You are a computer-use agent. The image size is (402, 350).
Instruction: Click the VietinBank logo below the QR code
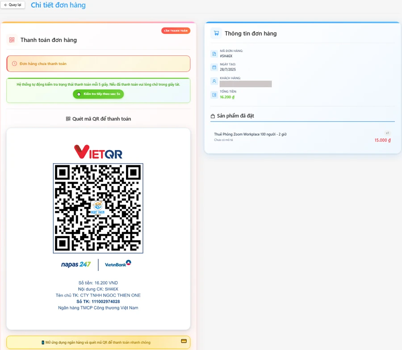coord(117,264)
